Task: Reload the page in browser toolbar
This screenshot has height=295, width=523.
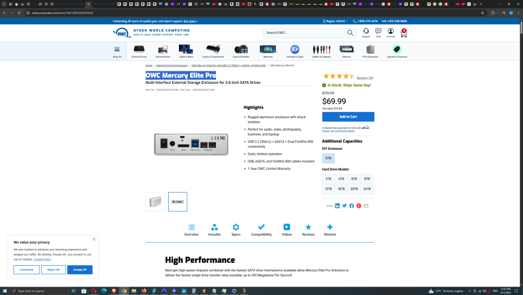Action: 19,13
